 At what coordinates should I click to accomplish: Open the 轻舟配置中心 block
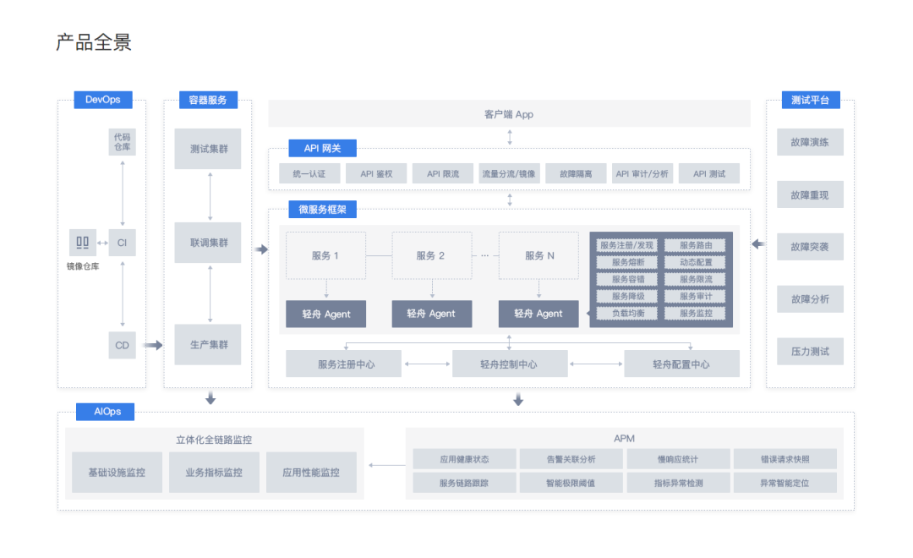tap(682, 364)
